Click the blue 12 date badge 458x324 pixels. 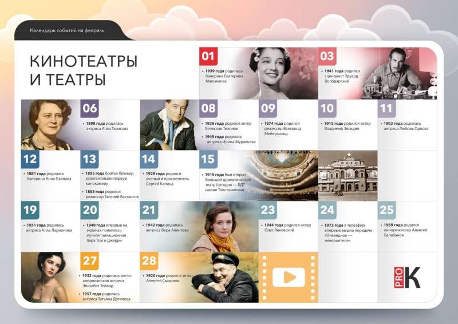30,159
